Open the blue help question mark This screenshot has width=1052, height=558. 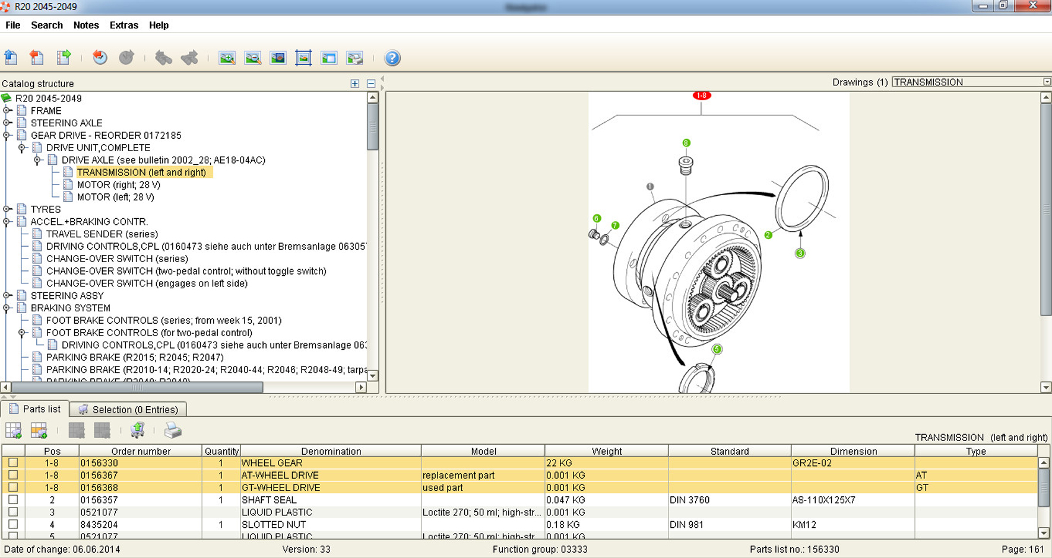click(392, 58)
